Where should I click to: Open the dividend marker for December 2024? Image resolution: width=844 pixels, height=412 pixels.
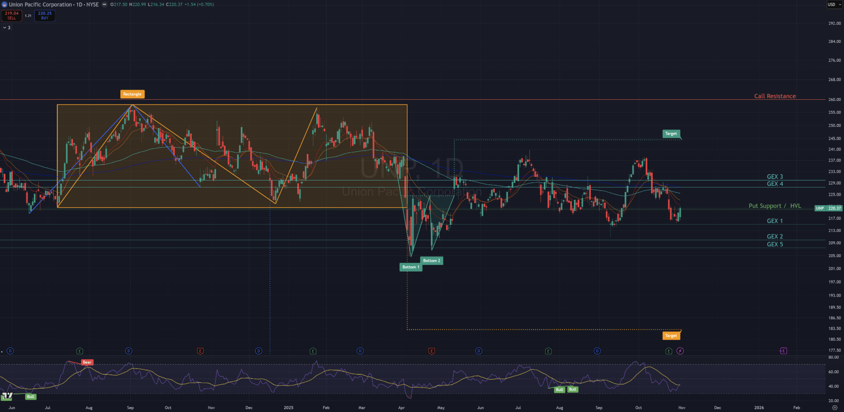tap(258, 351)
